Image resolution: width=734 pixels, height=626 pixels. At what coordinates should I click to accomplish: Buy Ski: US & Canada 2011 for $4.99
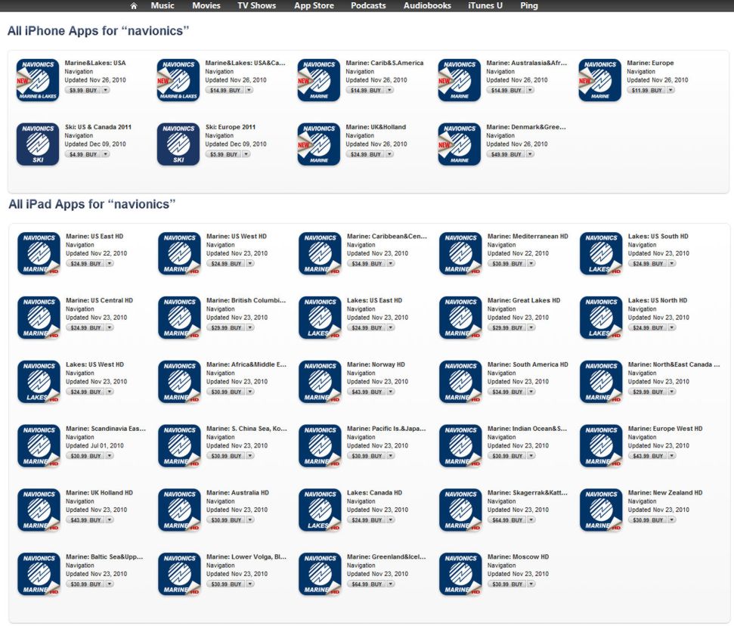pos(82,154)
